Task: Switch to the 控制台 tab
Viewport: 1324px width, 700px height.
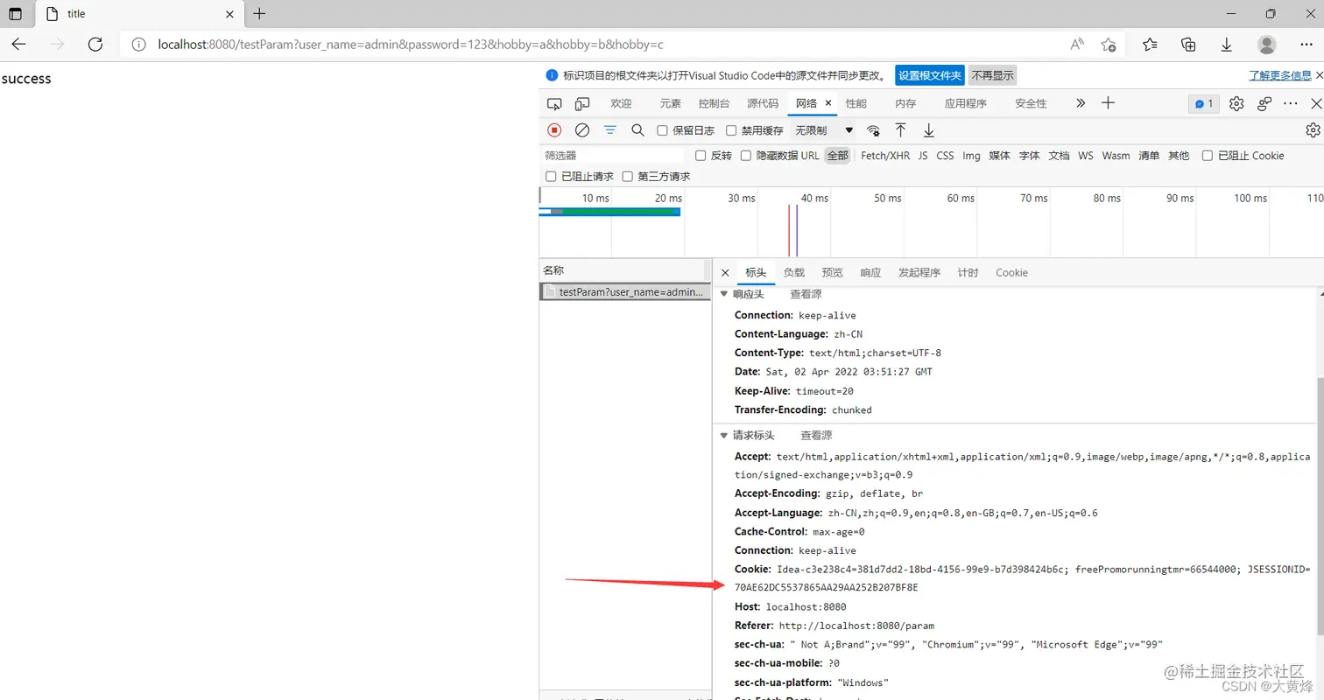Action: tap(714, 103)
